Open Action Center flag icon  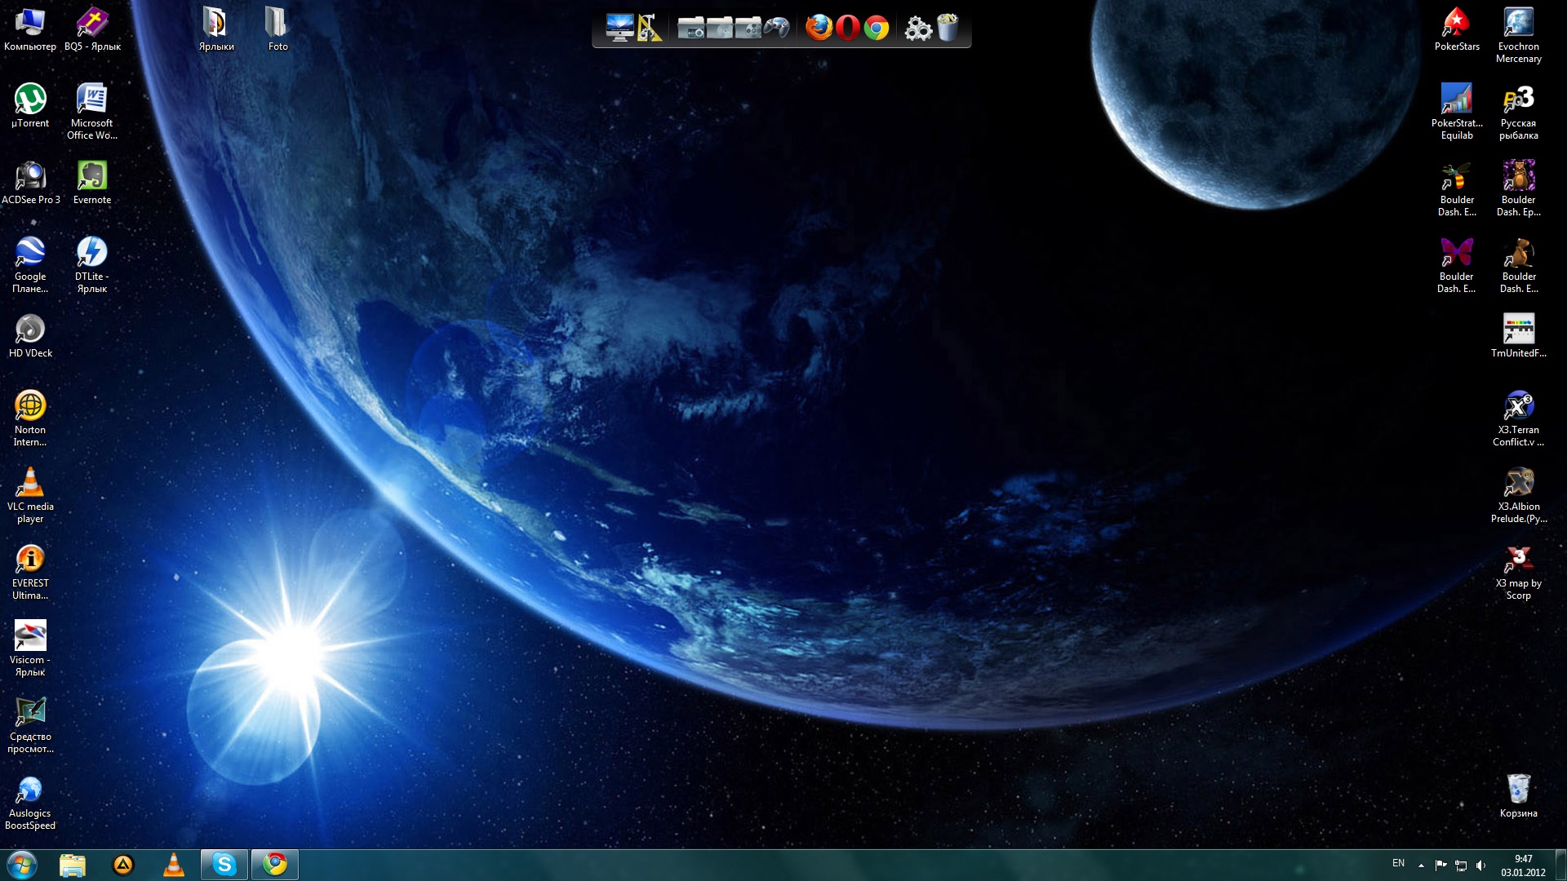tap(1440, 865)
